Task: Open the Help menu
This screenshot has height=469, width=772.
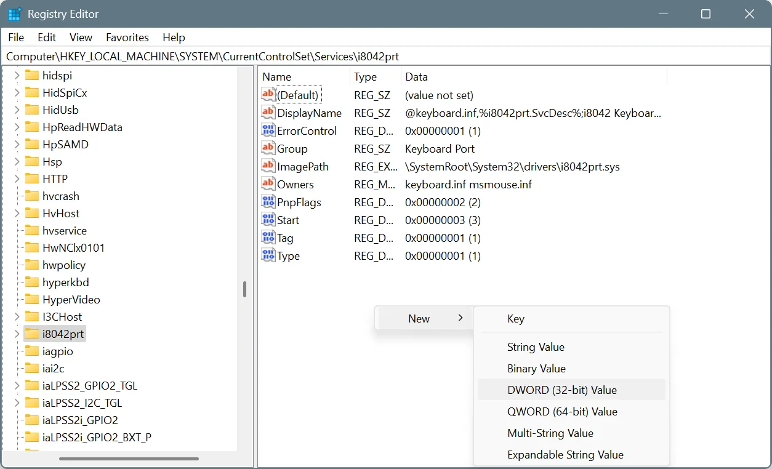Action: click(174, 38)
